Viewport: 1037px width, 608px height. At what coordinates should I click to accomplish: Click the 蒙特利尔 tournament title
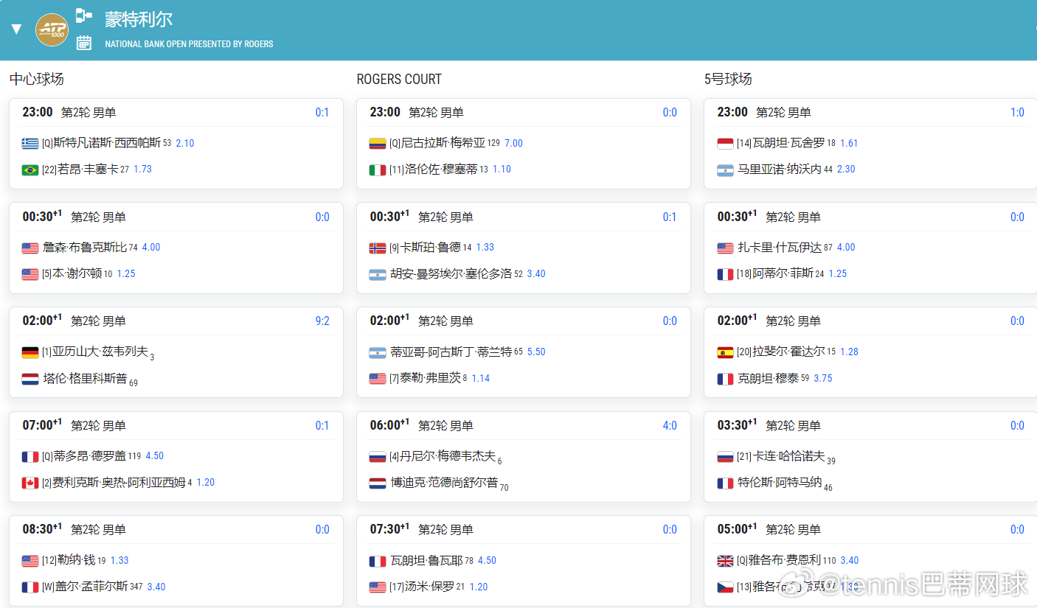139,19
